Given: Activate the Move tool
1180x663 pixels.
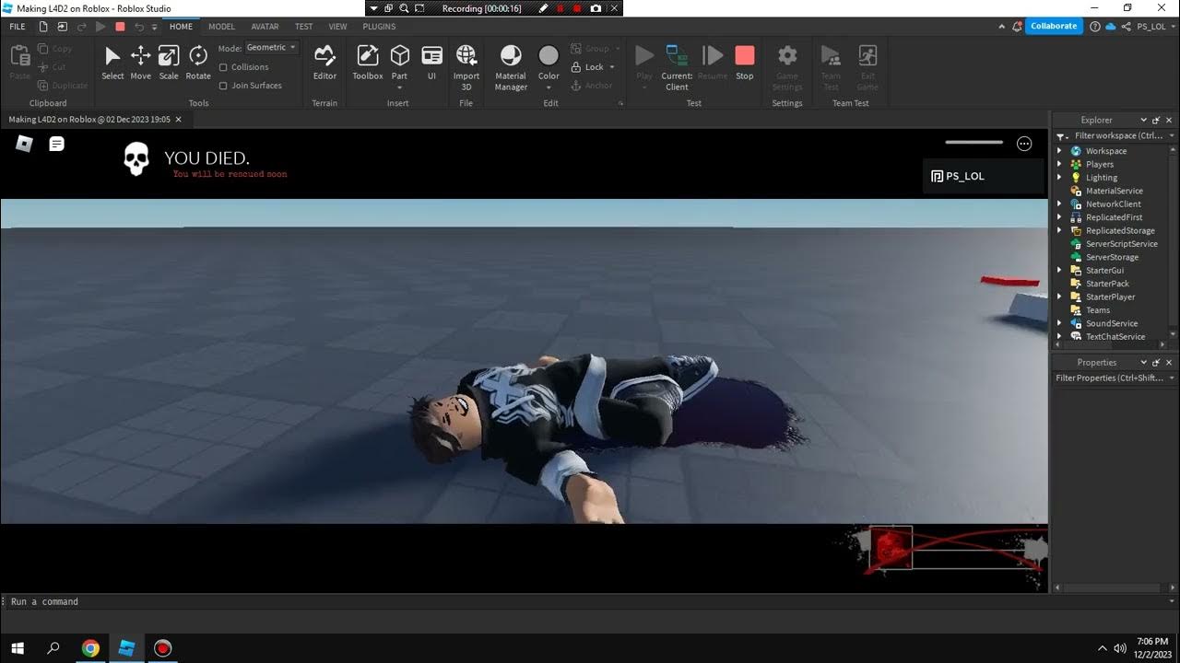Looking at the screenshot, I should click(141, 63).
